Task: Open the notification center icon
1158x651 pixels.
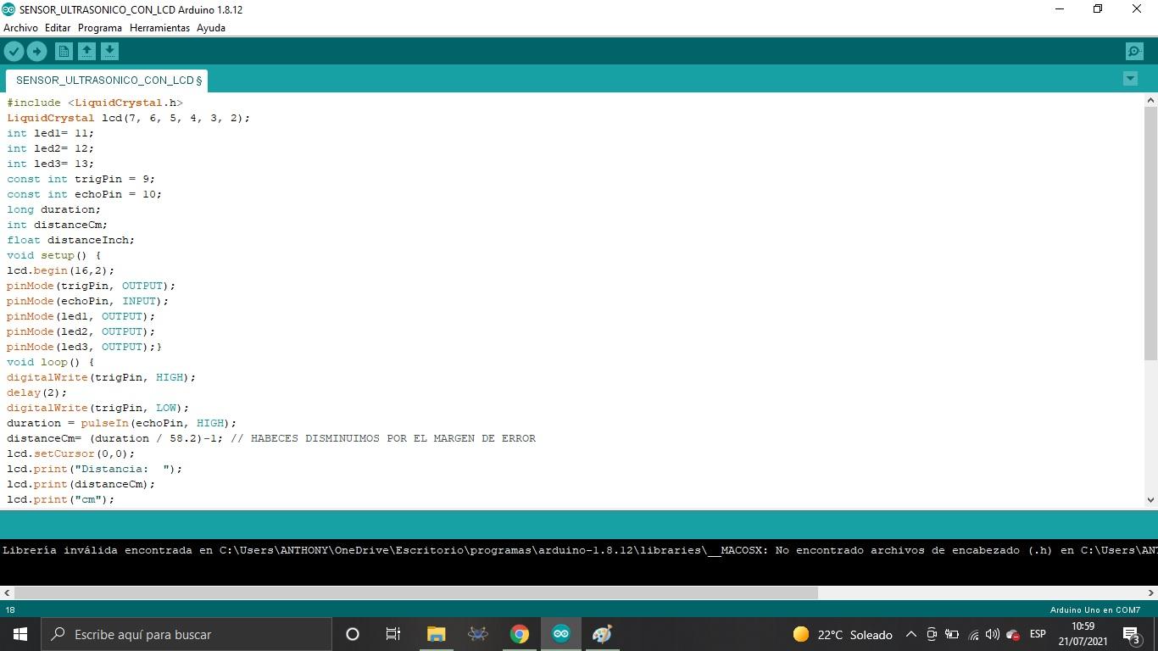Action: (x=1132, y=634)
